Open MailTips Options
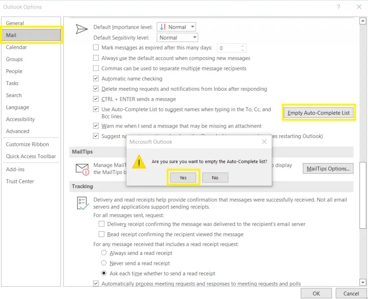Screen dimensions: 368x299 coord(328,169)
